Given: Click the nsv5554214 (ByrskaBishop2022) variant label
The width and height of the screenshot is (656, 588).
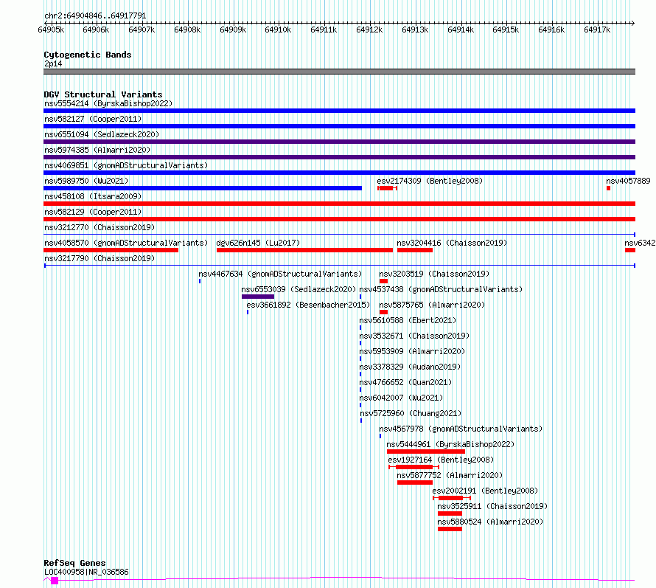Looking at the screenshot, I should click(108, 103).
